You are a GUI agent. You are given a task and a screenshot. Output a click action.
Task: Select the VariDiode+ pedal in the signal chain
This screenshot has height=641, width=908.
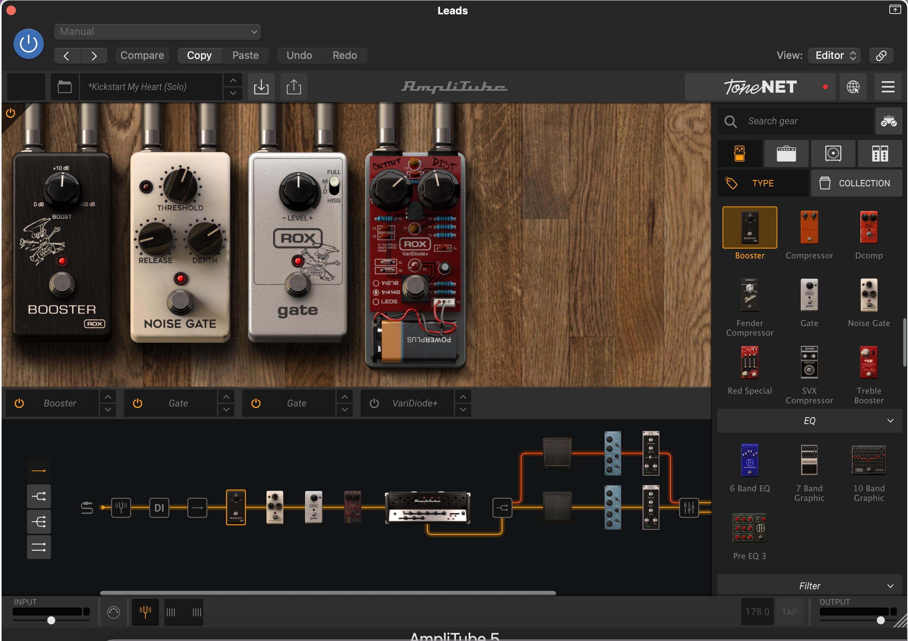point(353,508)
